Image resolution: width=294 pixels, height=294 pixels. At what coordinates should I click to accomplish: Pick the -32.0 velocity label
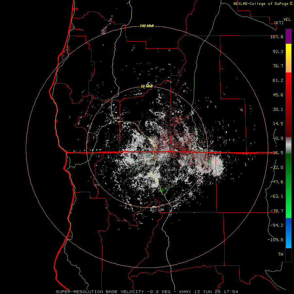[277, 168]
